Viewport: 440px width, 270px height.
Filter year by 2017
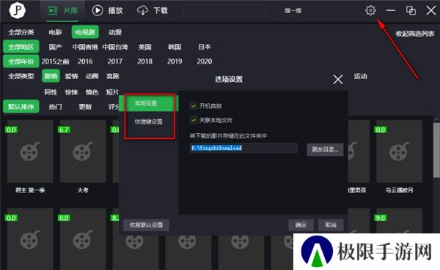(115, 61)
